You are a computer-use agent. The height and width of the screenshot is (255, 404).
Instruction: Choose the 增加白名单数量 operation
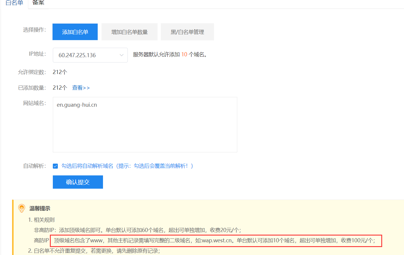(129, 32)
